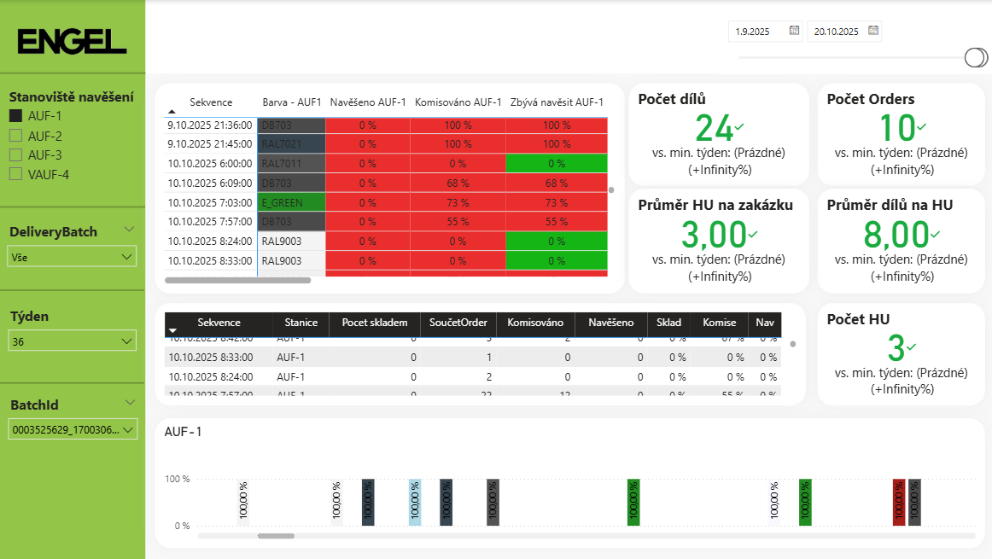Open the end date calendar picker icon
This screenshot has height=559, width=992.
pyautogui.click(x=872, y=31)
